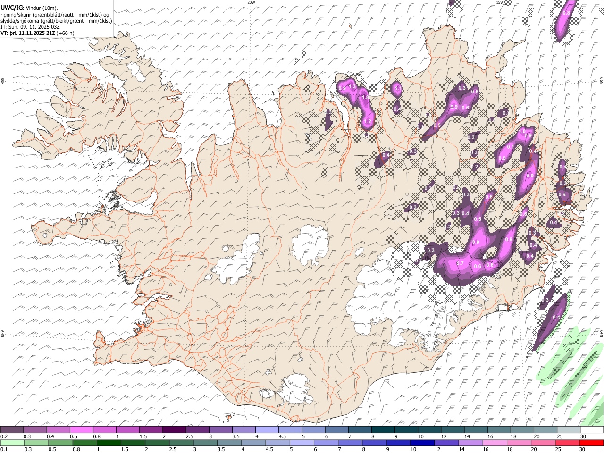Click the 1.2 snowfall value on map
Image resolution: width=604 pixels, height=453 pixels.
click(369, 122)
